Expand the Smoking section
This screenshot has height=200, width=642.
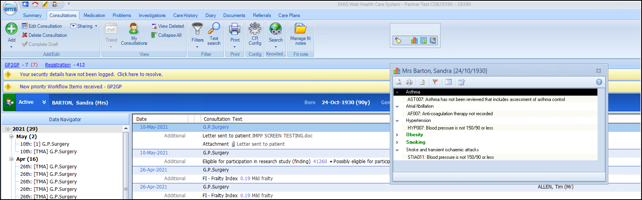[397, 143]
